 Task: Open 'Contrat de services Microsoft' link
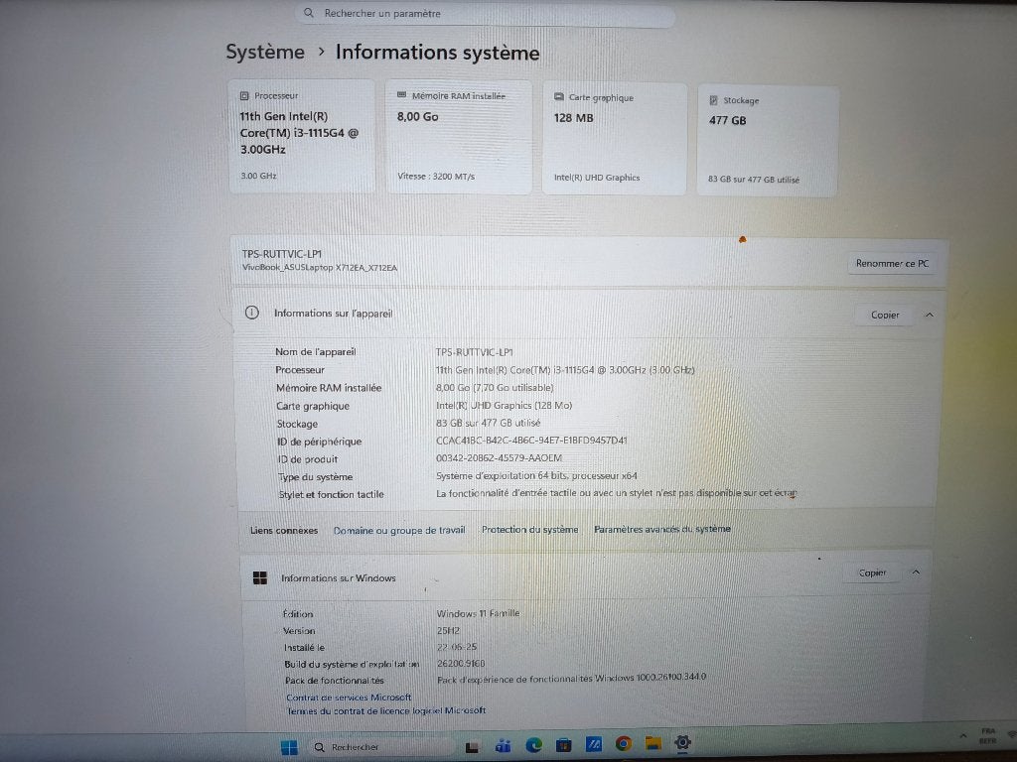coord(349,698)
